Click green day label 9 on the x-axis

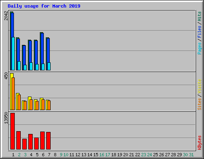[x=61, y=155]
